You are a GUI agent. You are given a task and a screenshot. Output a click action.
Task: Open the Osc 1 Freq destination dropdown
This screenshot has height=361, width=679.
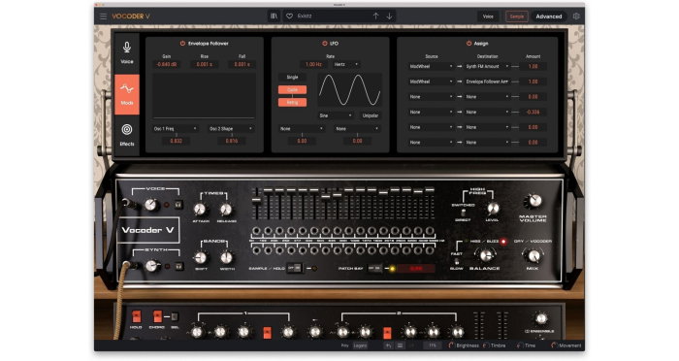[x=176, y=129]
